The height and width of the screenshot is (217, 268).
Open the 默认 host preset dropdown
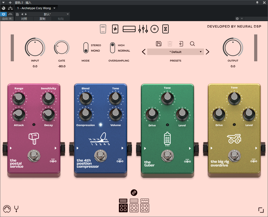[x=49, y=14]
